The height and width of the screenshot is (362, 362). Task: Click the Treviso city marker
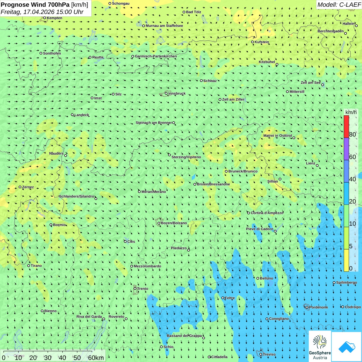261,354
